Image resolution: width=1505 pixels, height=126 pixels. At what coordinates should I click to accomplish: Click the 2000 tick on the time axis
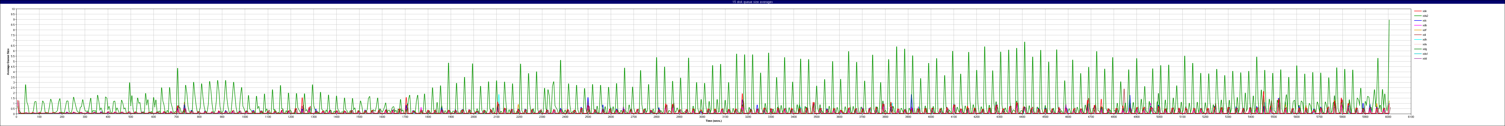click(473, 117)
